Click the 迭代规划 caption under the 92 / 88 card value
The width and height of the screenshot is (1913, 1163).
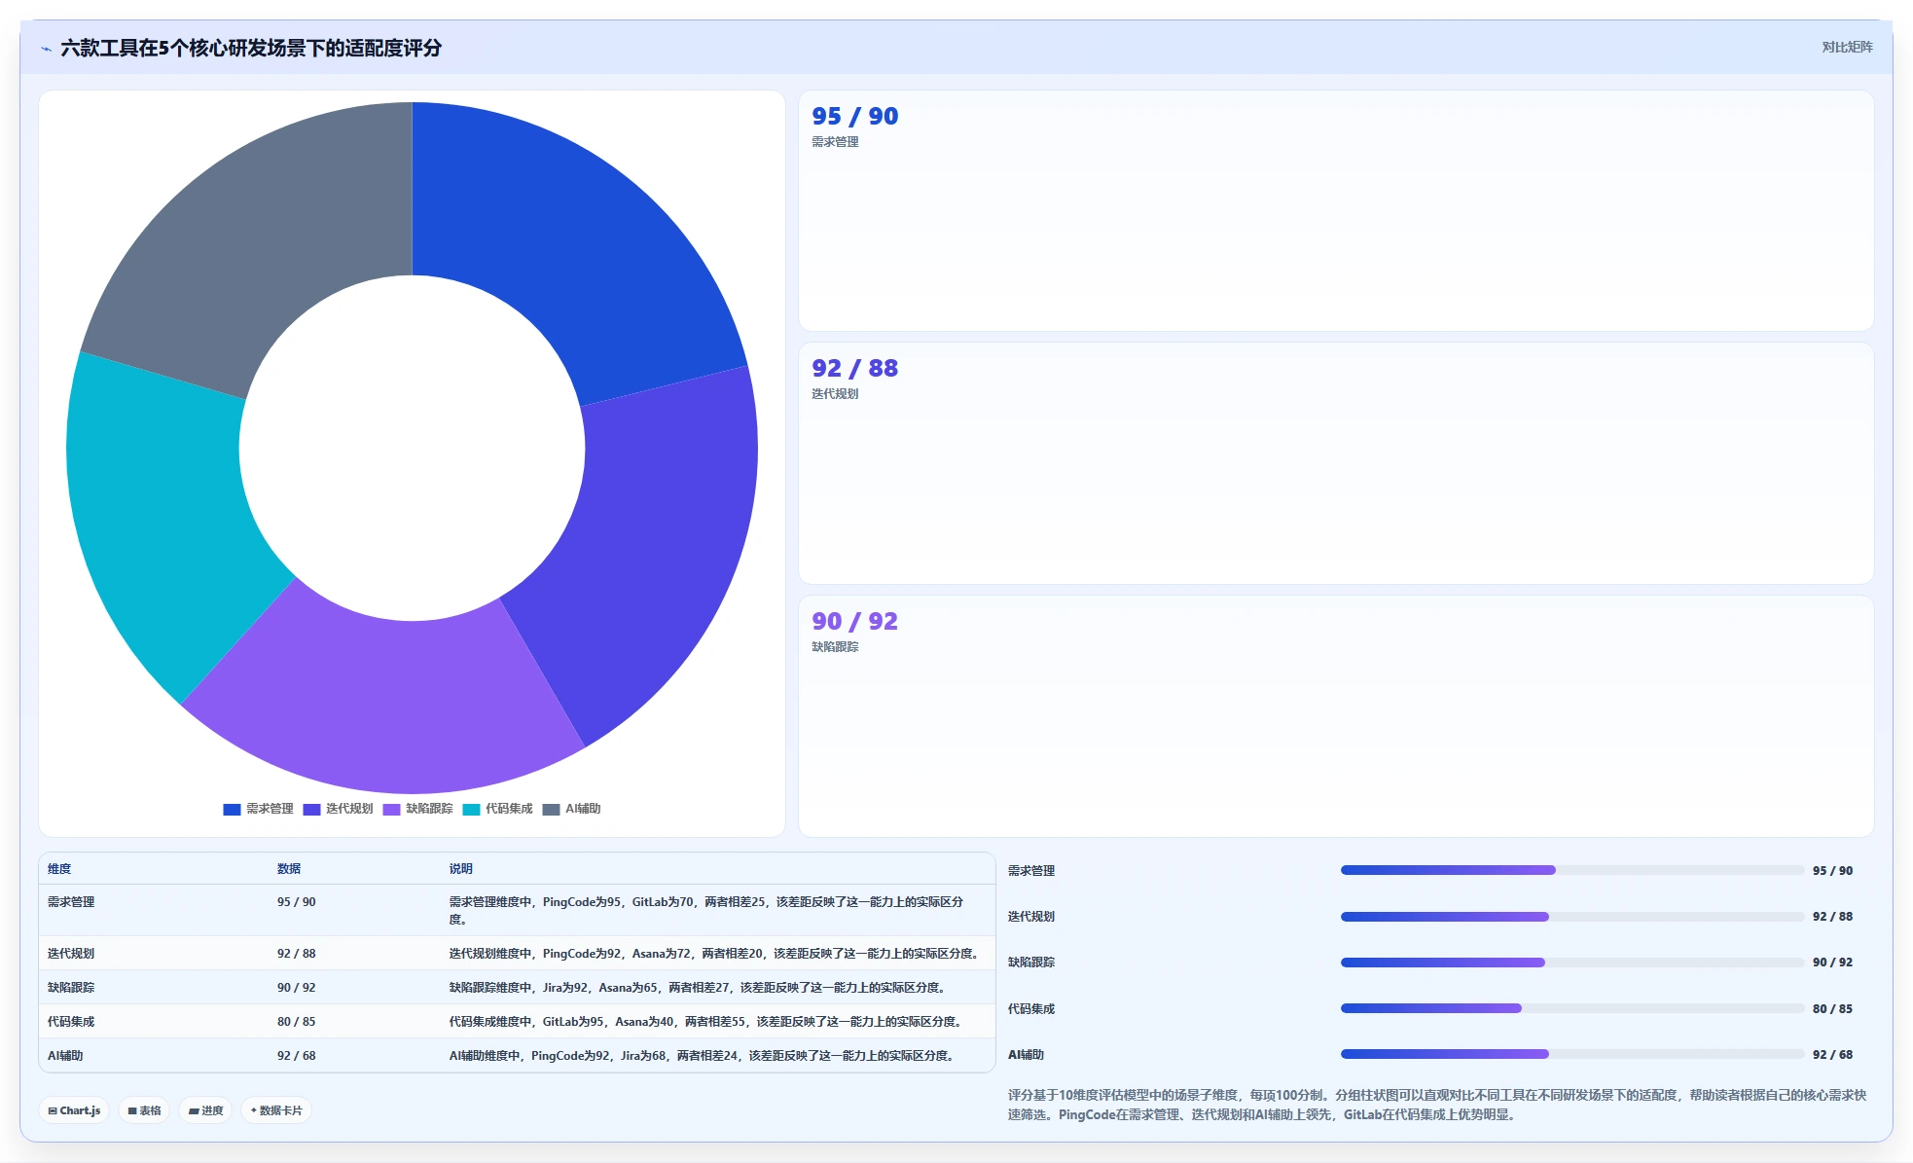pos(835,394)
